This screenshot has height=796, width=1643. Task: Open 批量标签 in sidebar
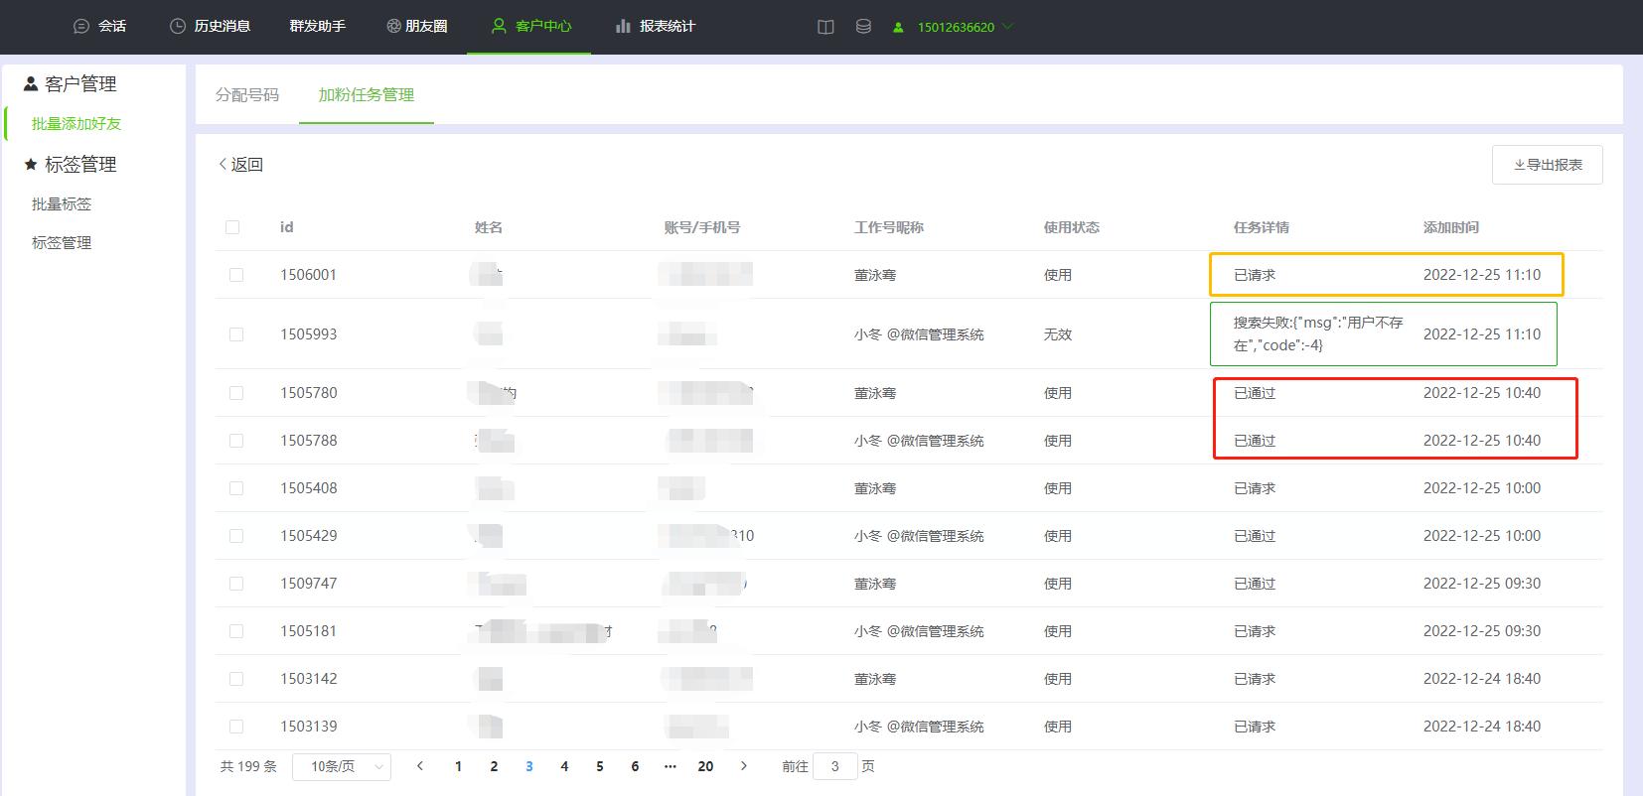tap(62, 204)
